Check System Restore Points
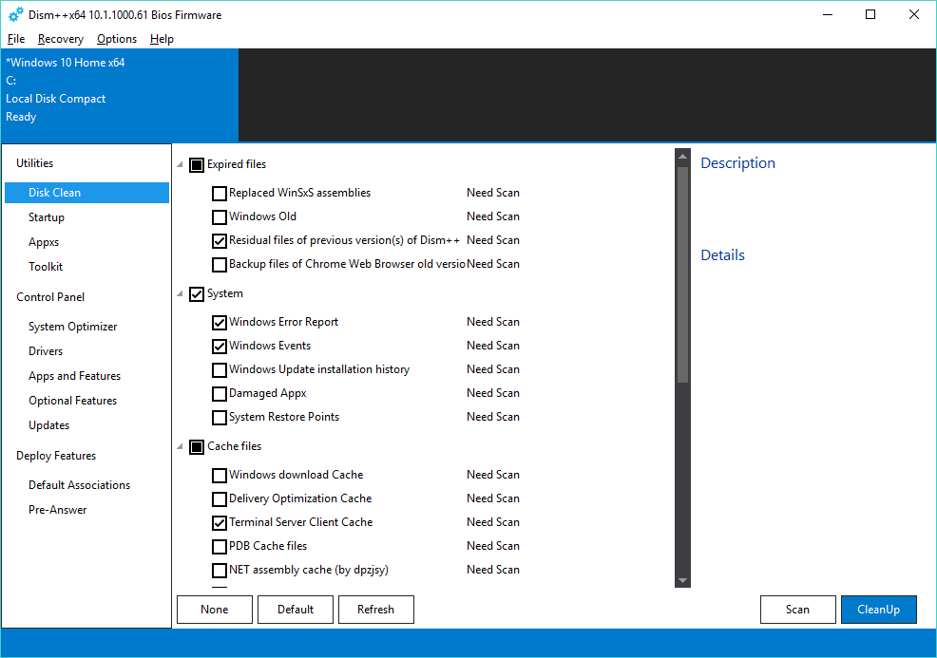Screen dimensions: 937x658 point(220,418)
